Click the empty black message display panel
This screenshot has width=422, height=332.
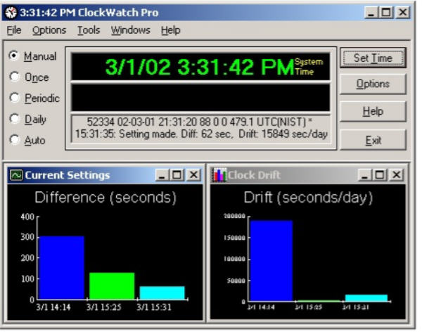click(x=200, y=98)
